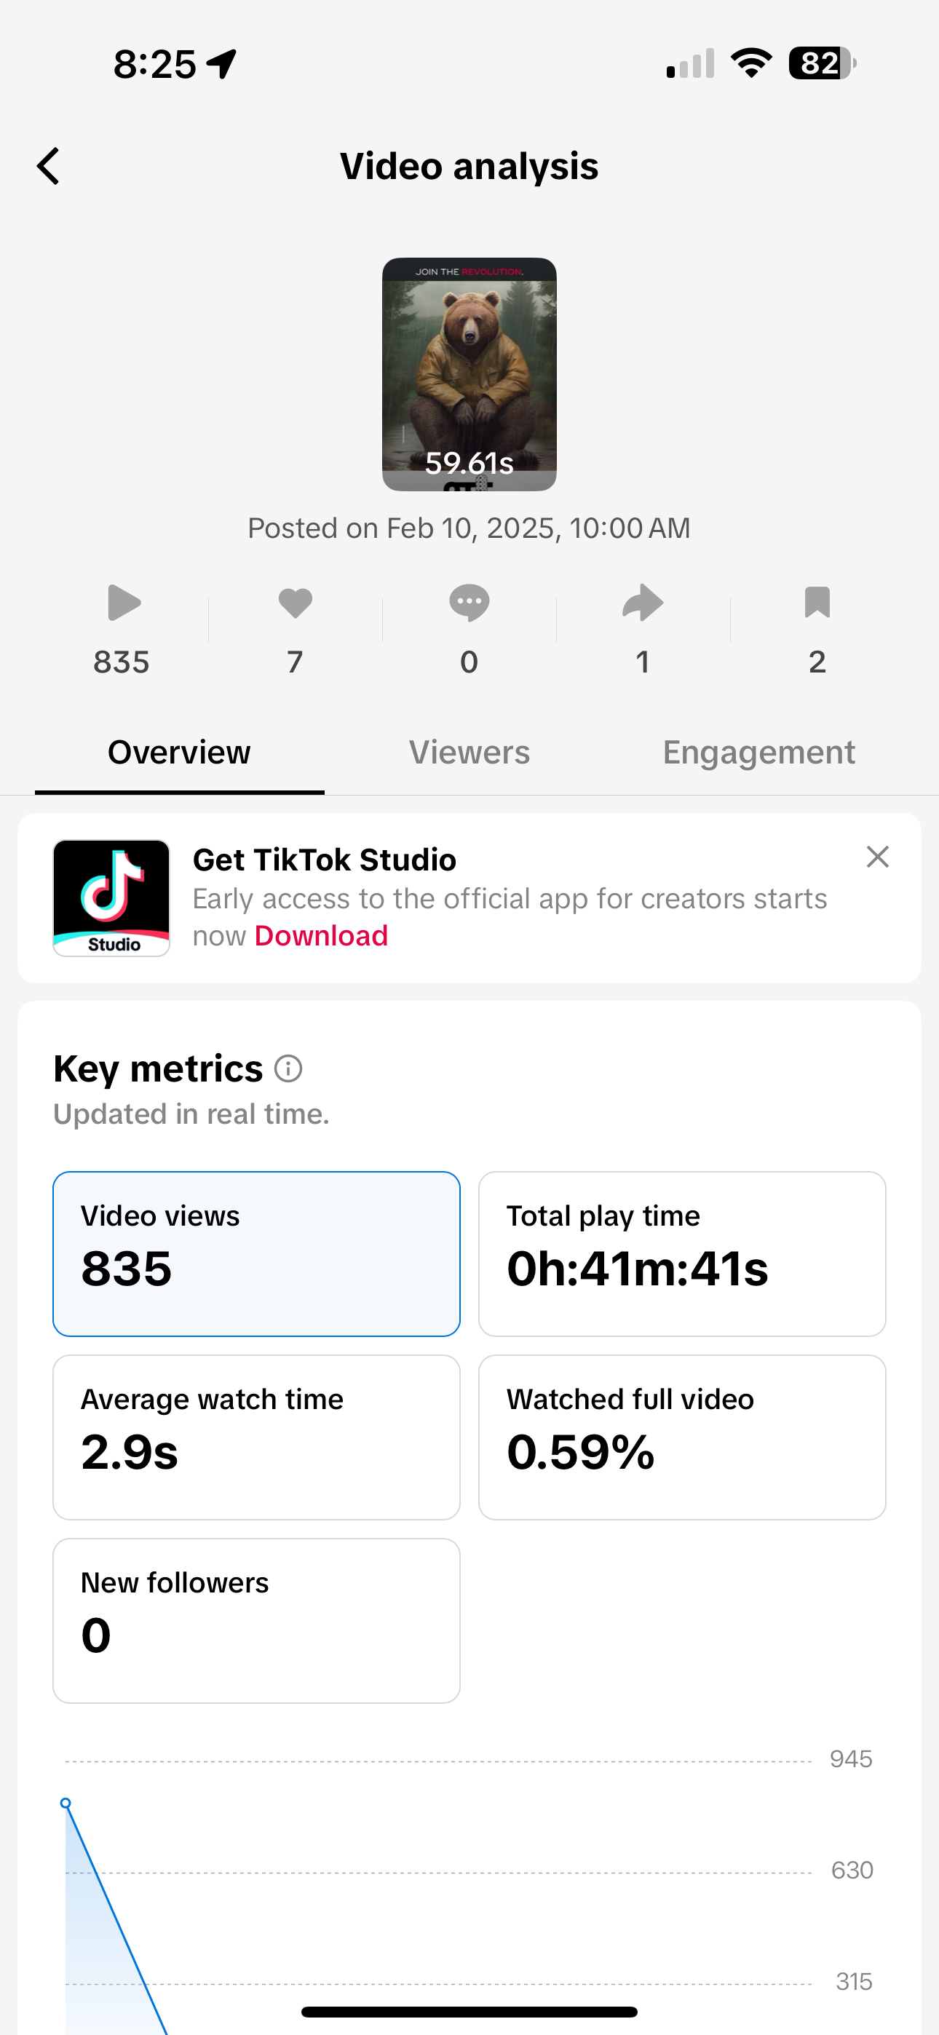Tap the comment bubble icon
This screenshot has width=939, height=2035.
(469, 603)
